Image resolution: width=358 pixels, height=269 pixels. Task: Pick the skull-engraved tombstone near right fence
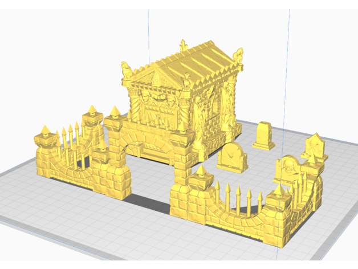tap(286, 168)
